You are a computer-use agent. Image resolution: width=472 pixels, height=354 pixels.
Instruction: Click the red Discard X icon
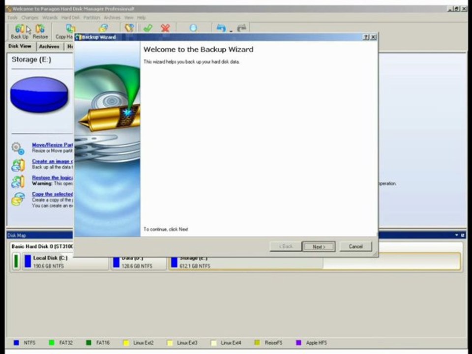pyautogui.click(x=165, y=29)
